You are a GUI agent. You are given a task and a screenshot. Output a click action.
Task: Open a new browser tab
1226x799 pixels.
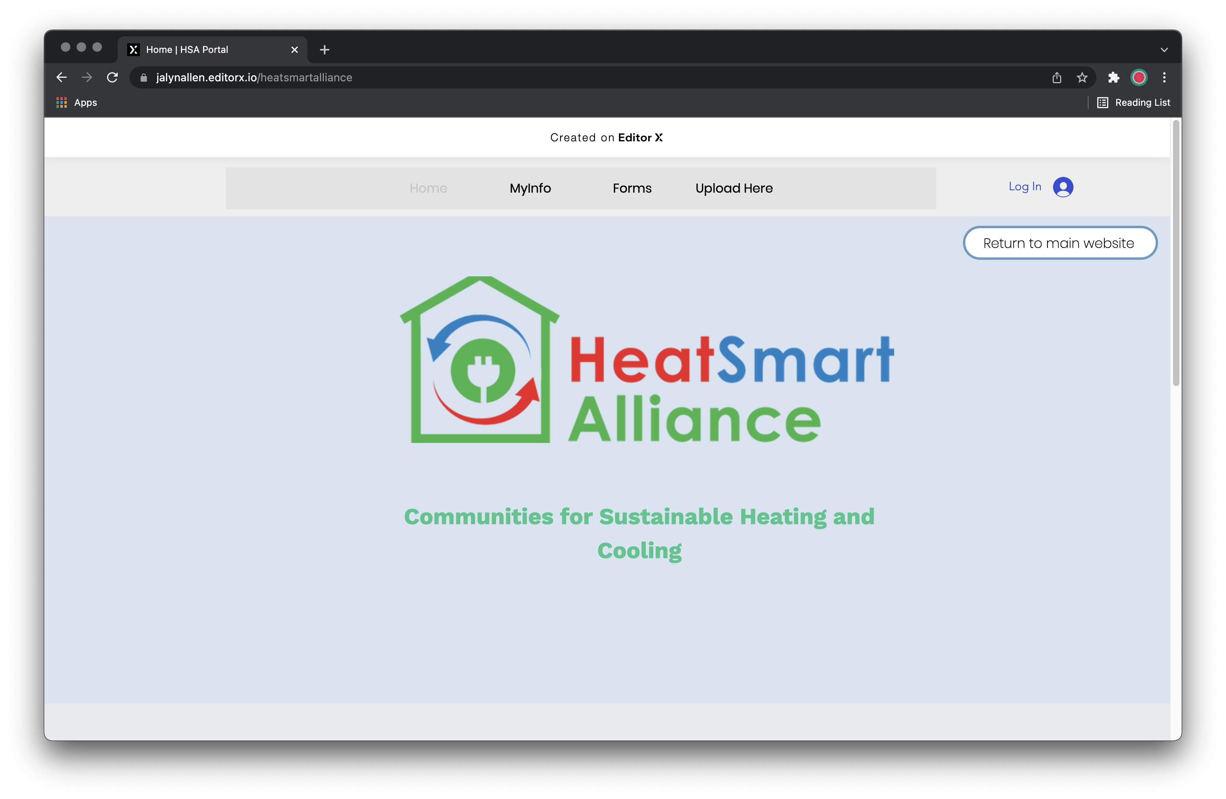[x=324, y=50]
